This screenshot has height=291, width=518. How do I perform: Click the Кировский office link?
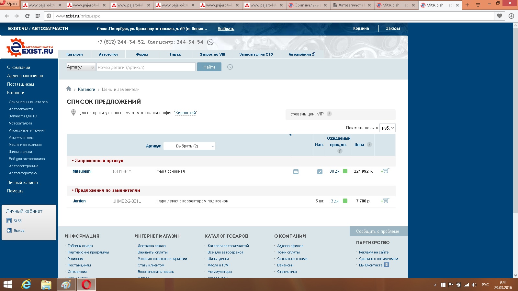(x=186, y=113)
